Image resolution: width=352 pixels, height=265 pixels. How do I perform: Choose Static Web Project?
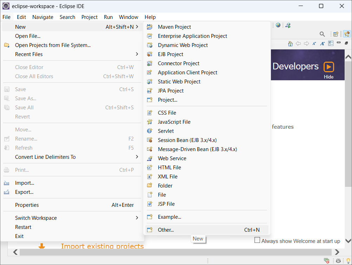click(206, 82)
